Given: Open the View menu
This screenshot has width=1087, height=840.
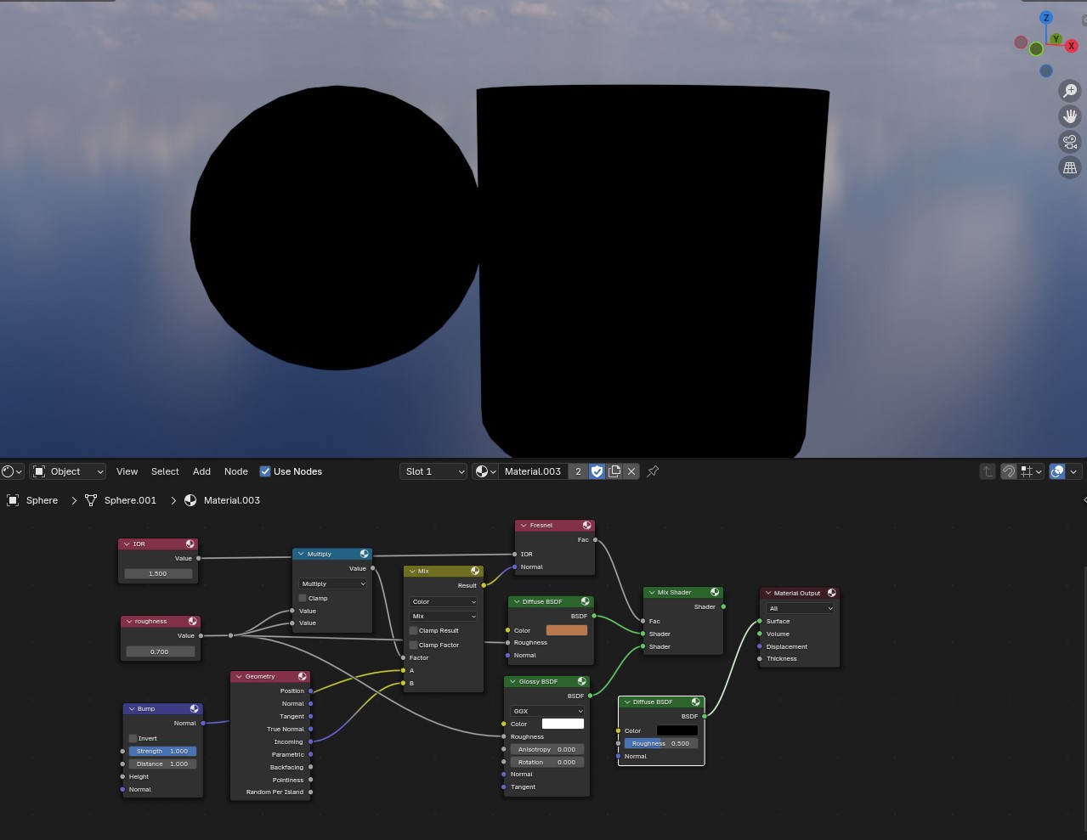Looking at the screenshot, I should tap(127, 471).
